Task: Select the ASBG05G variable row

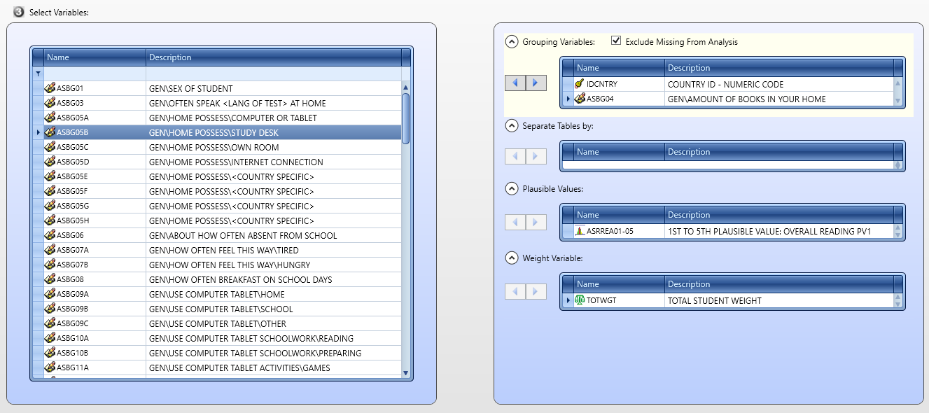Action: (x=217, y=206)
